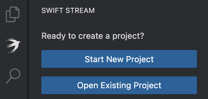The width and height of the screenshot is (208, 99).
Task: Tap the swift bird logo in sidebar
Action: 13,45
